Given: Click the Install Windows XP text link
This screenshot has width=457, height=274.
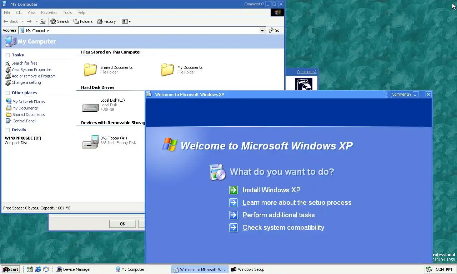Looking at the screenshot, I should point(271,190).
